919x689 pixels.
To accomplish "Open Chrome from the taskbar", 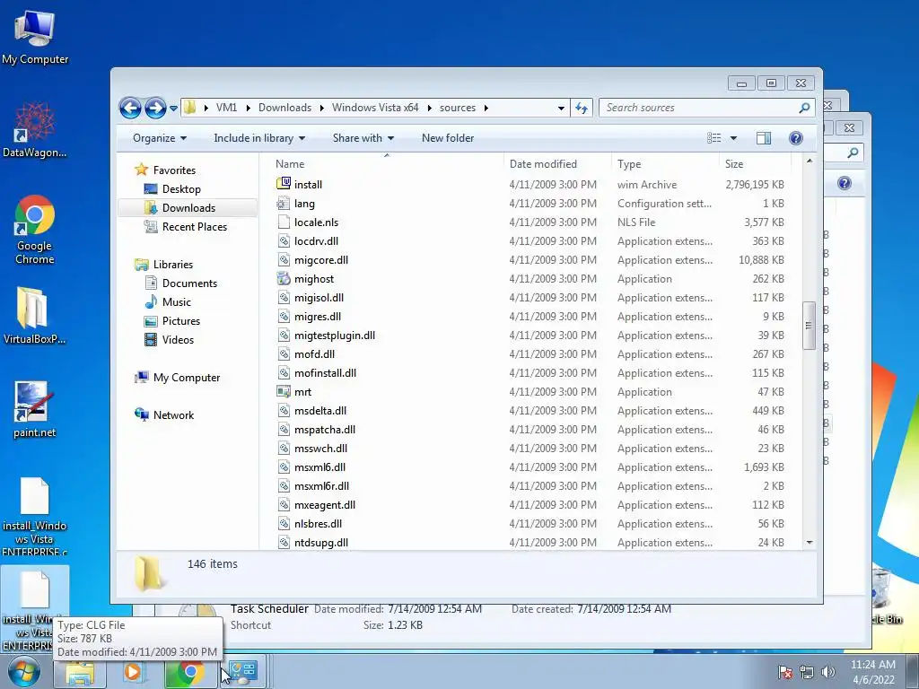I will (x=190, y=672).
